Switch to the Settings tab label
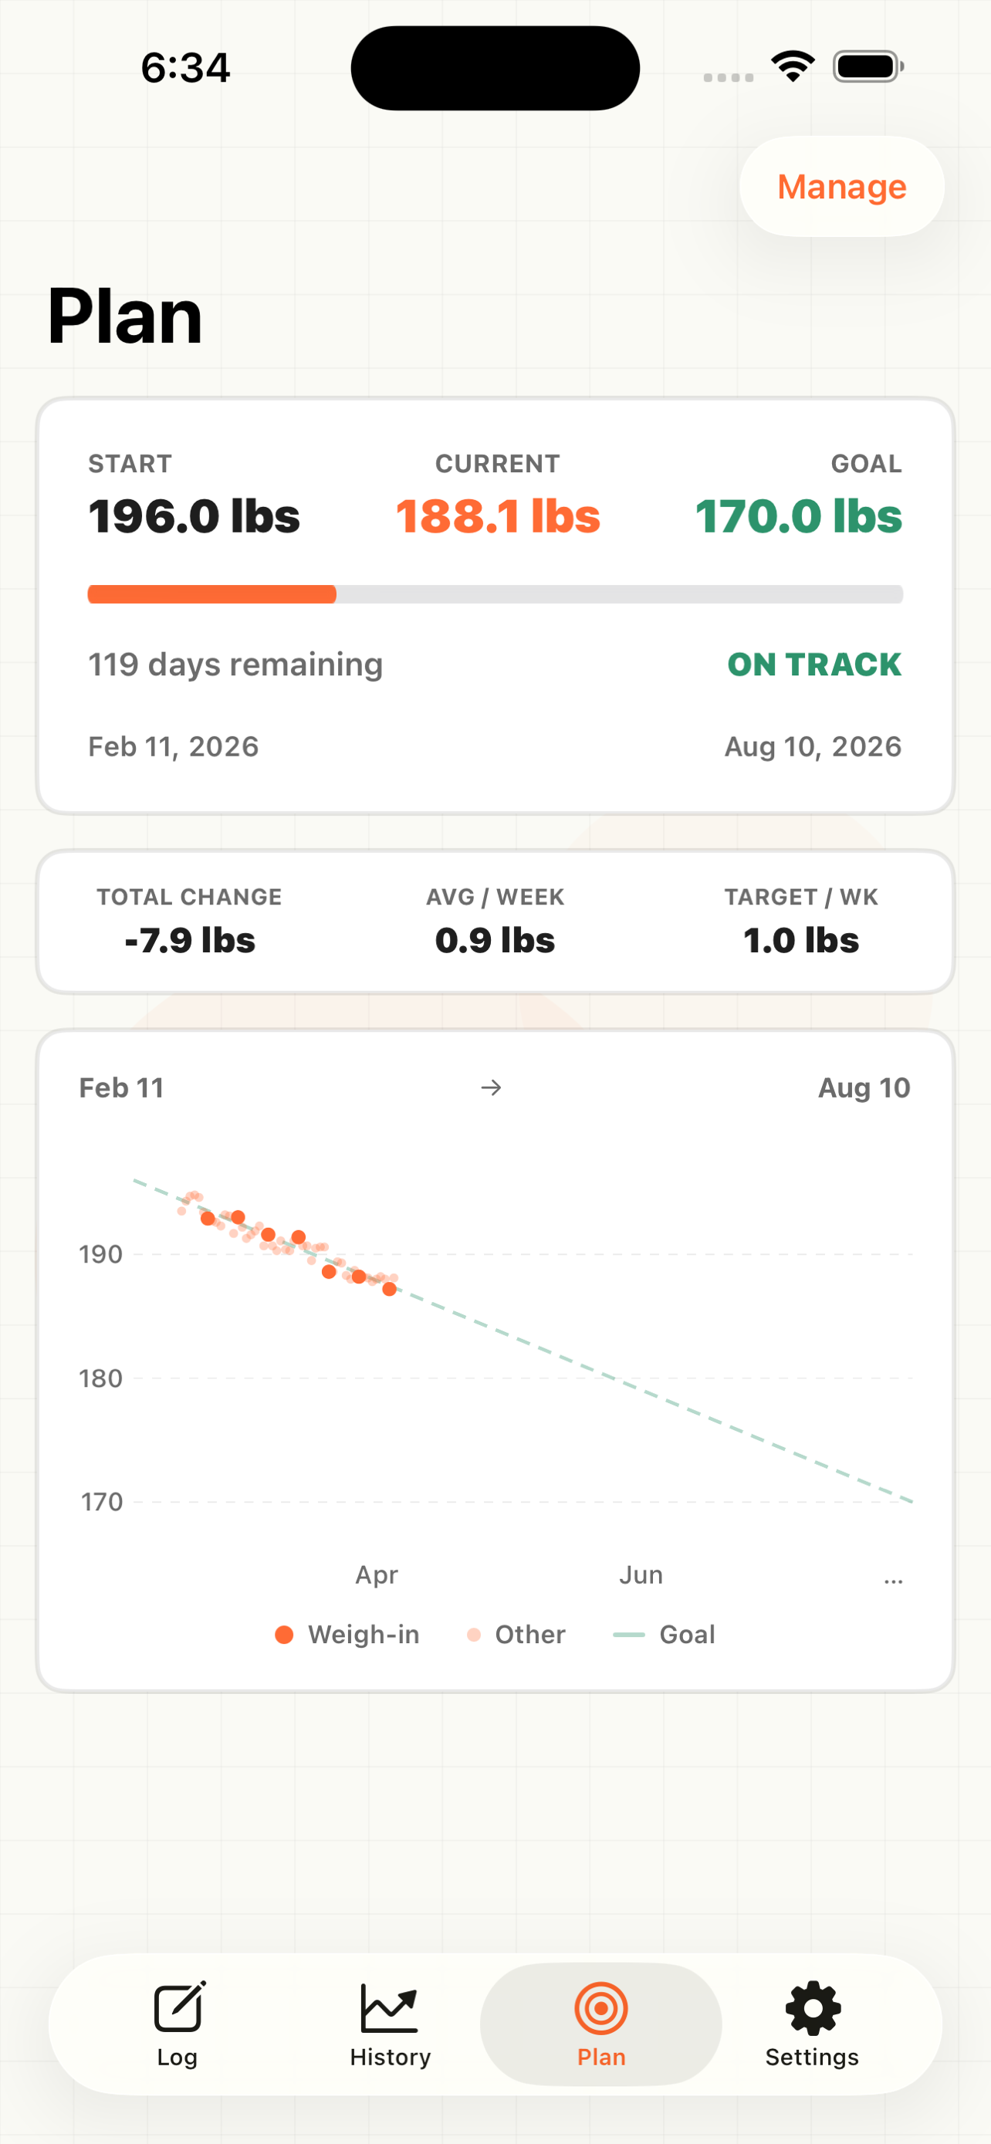The width and height of the screenshot is (991, 2144). tap(812, 2057)
